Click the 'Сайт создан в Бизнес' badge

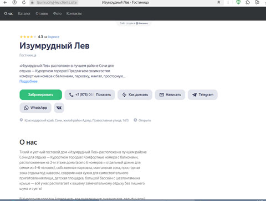point(134,23)
